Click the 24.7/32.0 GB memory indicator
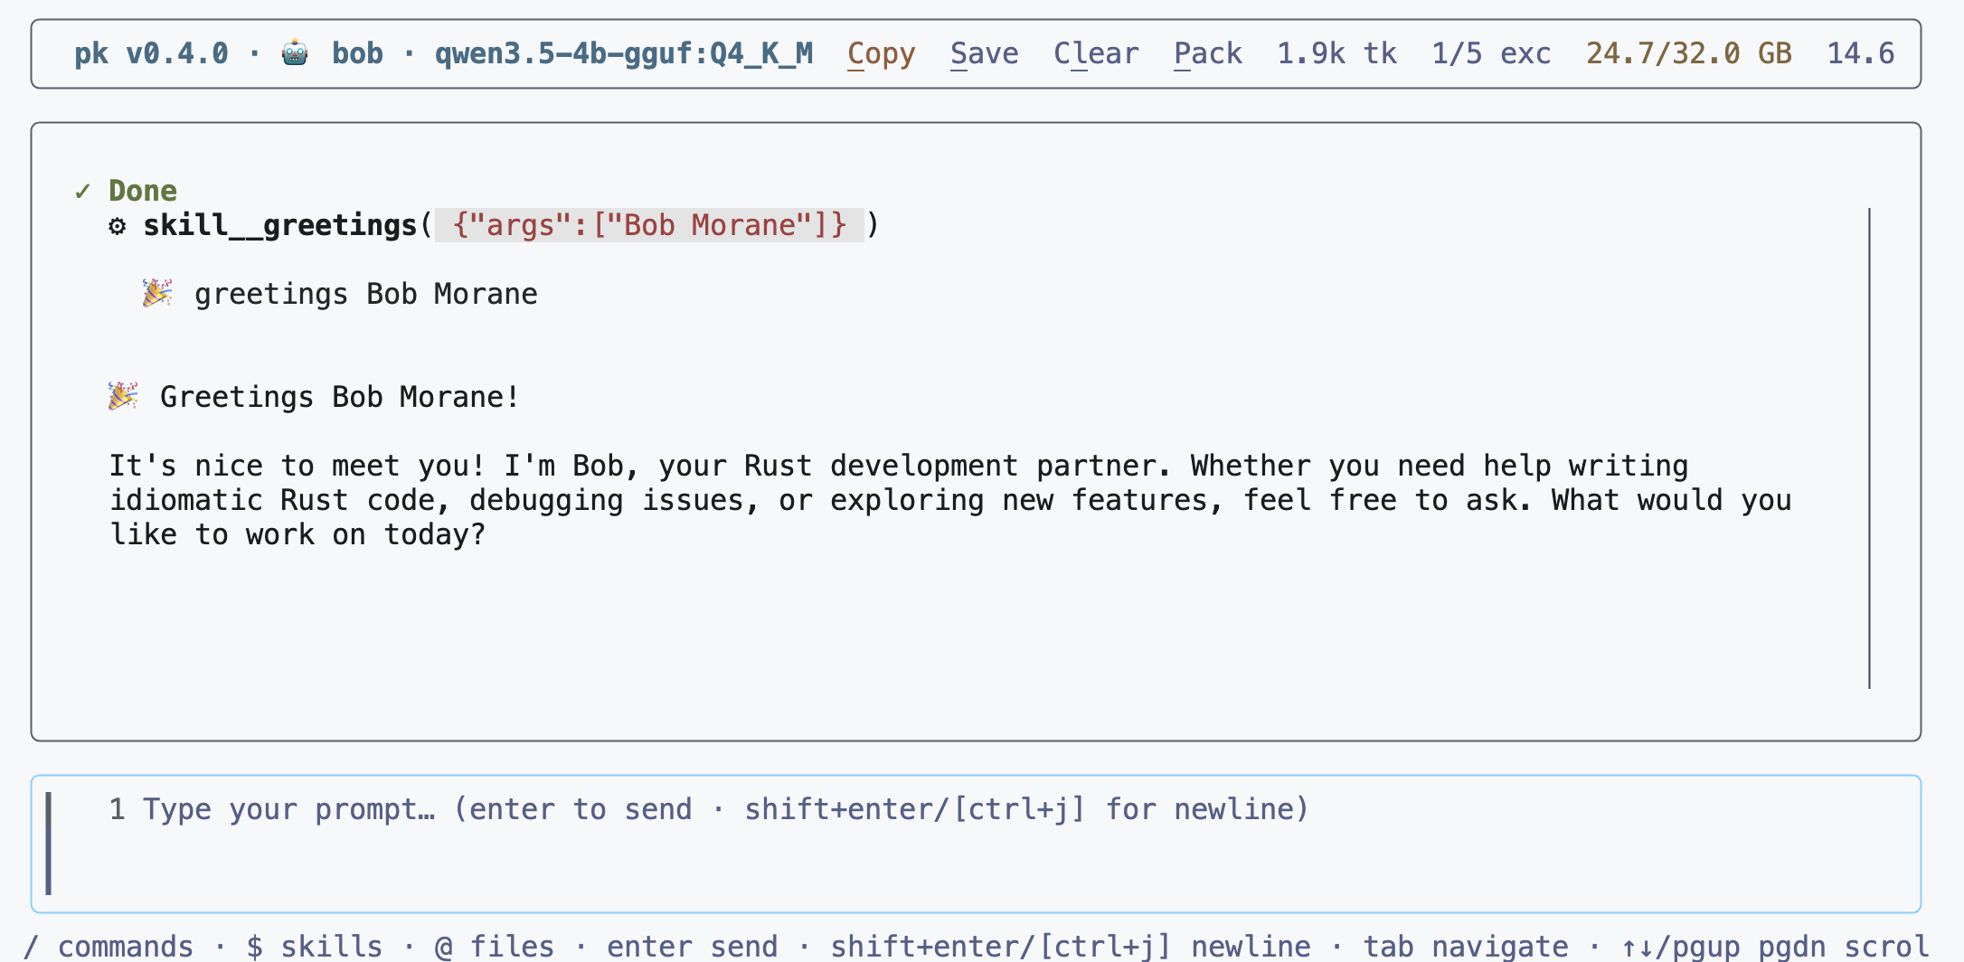This screenshot has height=962, width=1964. tap(1689, 53)
